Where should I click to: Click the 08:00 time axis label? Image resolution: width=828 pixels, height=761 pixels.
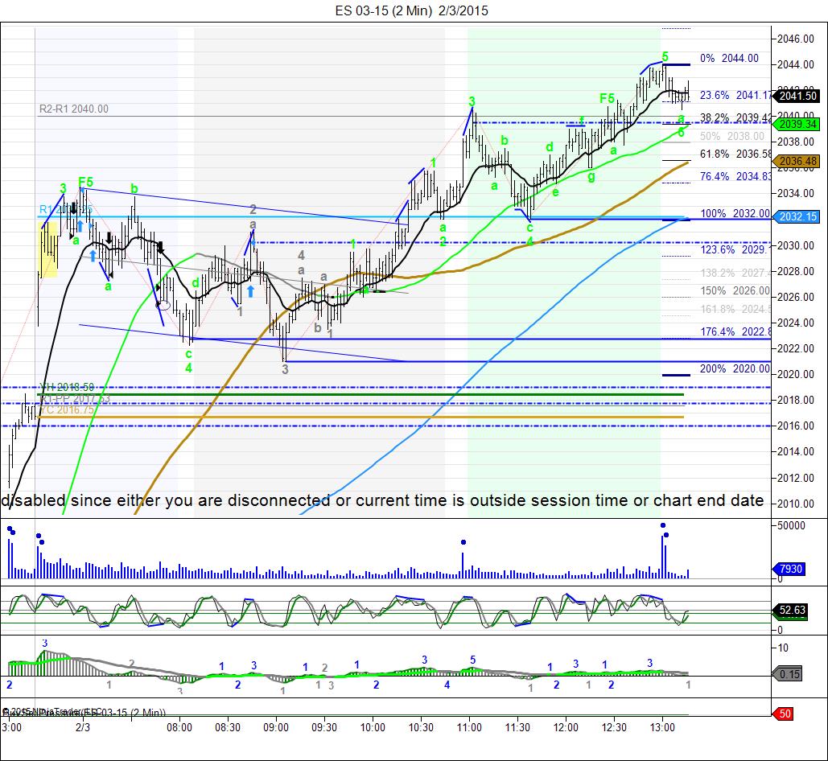pos(179,728)
